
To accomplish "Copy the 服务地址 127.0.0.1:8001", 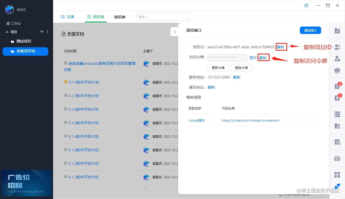I will click(x=236, y=77).
